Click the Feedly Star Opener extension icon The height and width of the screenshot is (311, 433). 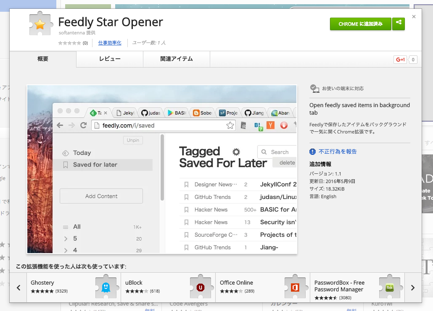click(x=41, y=24)
